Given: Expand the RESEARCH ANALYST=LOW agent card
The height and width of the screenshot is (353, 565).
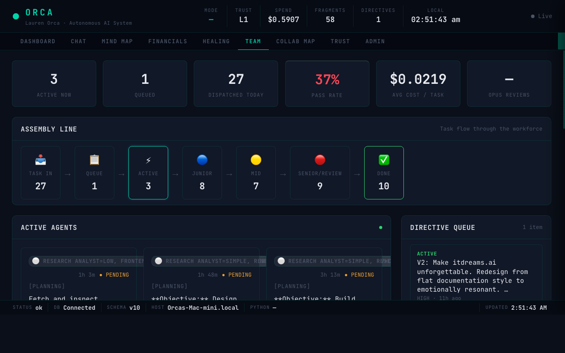Looking at the screenshot, I should (x=79, y=261).
